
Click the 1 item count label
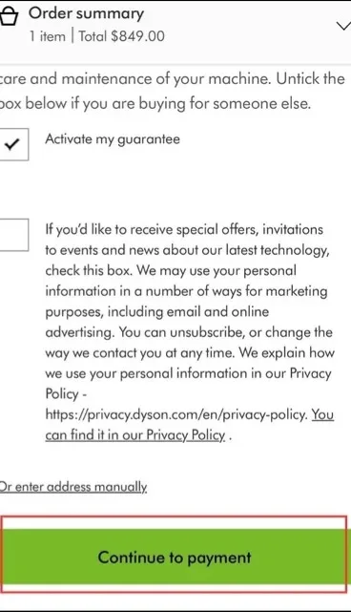click(47, 36)
